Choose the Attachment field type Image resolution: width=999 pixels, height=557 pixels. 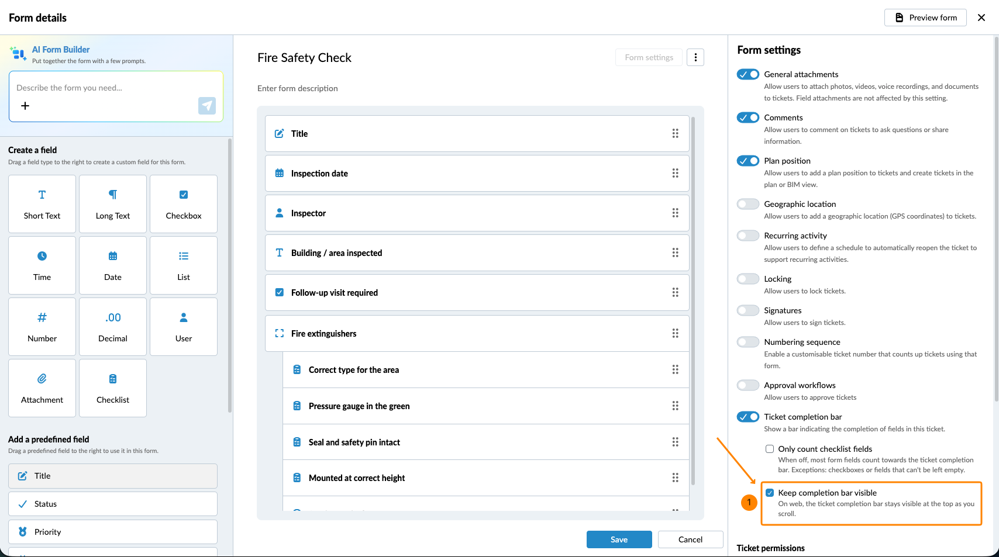tap(42, 388)
